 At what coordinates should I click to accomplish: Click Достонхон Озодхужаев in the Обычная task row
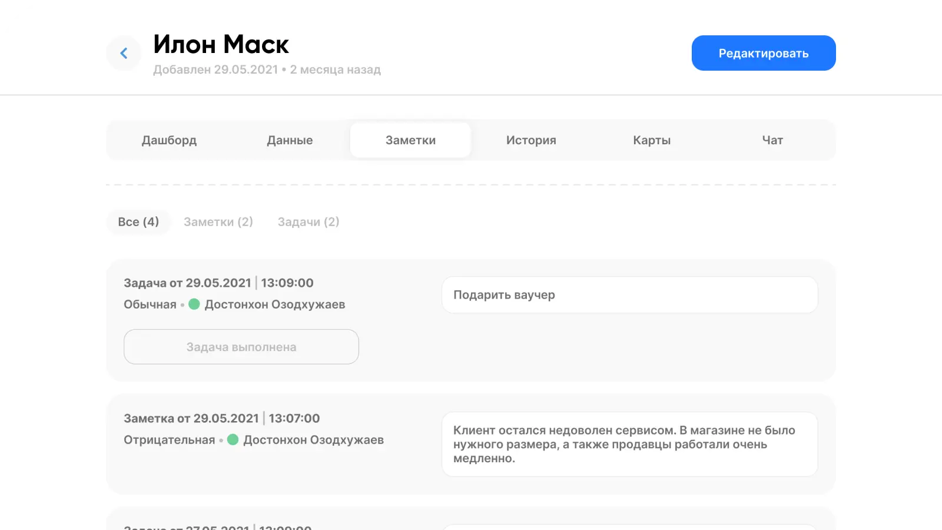275,304
